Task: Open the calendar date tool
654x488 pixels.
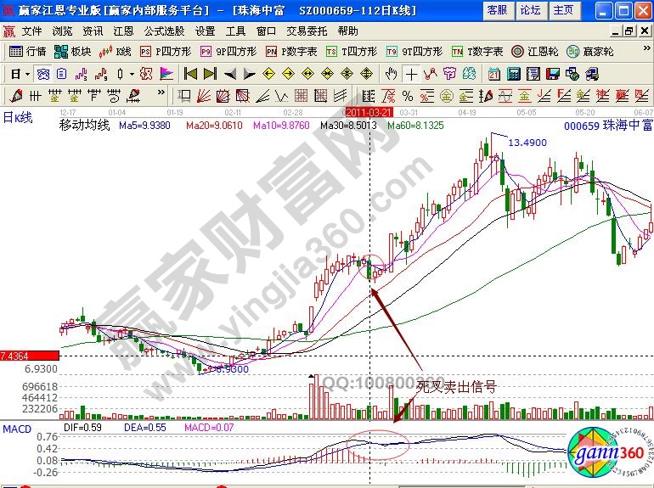Action: [x=493, y=74]
